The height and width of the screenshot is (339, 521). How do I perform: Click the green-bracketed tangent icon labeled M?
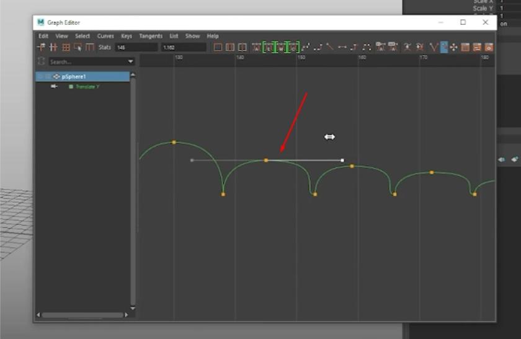pos(281,47)
